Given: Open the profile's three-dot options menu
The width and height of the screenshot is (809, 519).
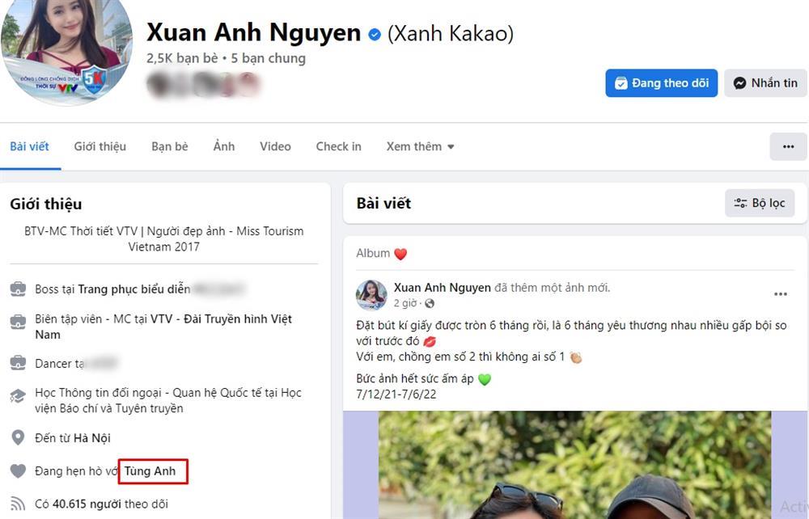Looking at the screenshot, I should point(788,147).
